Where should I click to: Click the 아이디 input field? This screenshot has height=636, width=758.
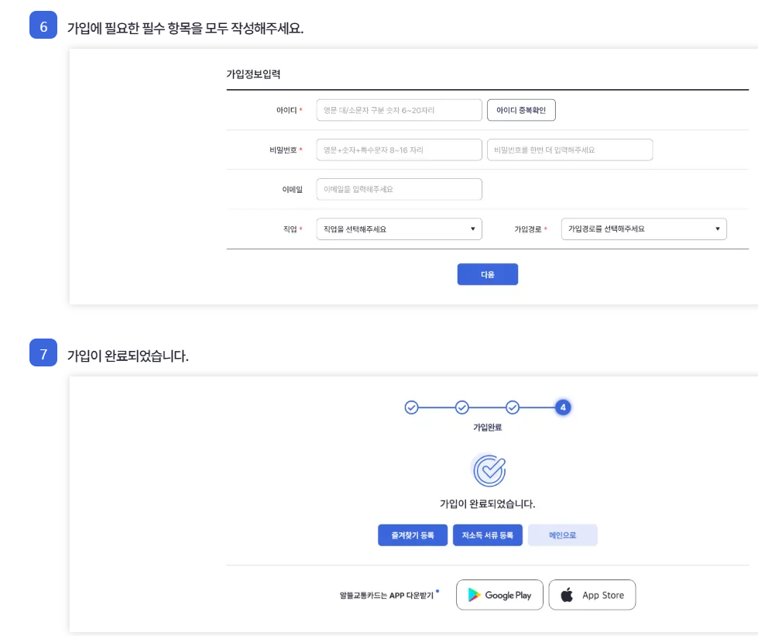click(399, 110)
